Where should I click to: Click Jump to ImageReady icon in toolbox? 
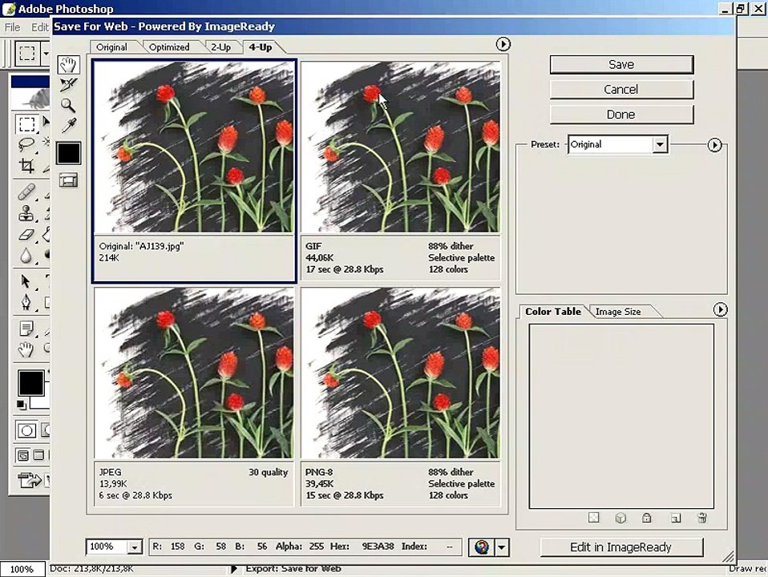(30, 480)
